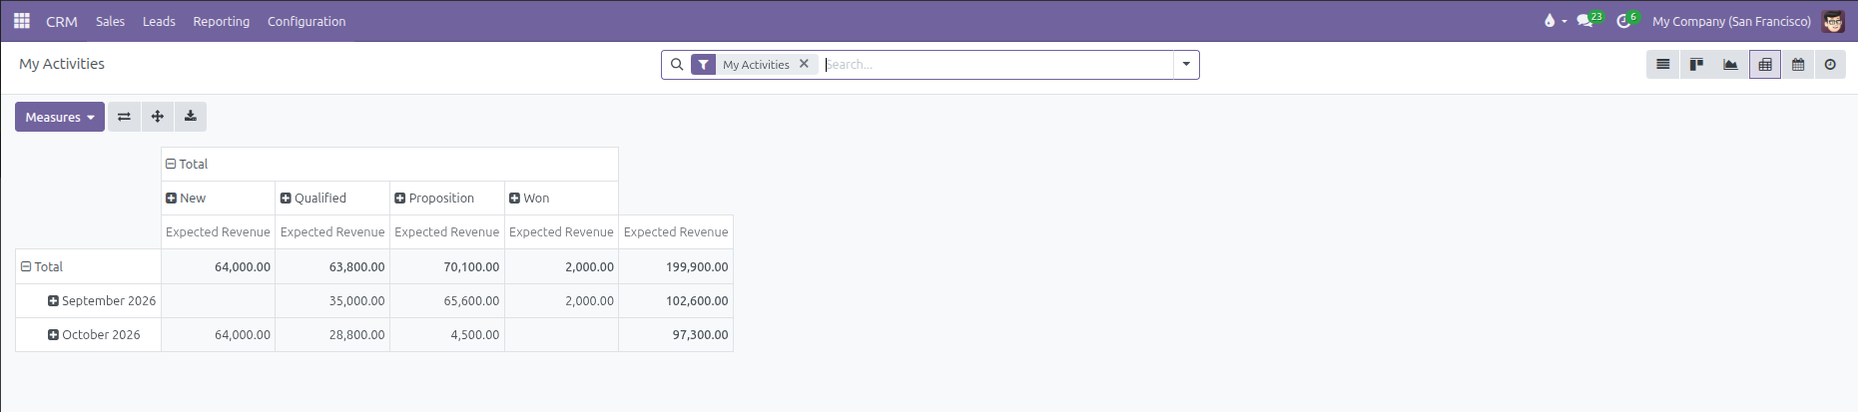Image resolution: width=1858 pixels, height=412 pixels.
Task: Download pivot table as spreadsheet
Action: point(191,117)
